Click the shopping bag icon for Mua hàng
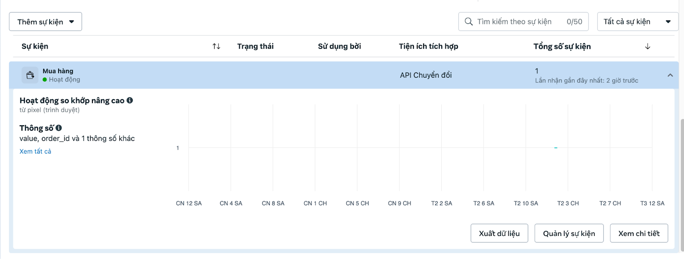Viewport: 684px width, 259px height. (x=30, y=75)
